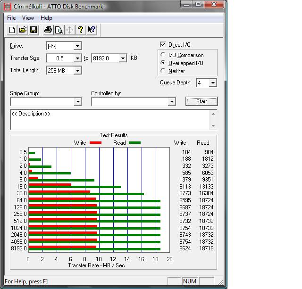Image resolution: width=302 pixels, height=289 pixels.
Task: Click the read value 16384
Action: (x=206, y=193)
